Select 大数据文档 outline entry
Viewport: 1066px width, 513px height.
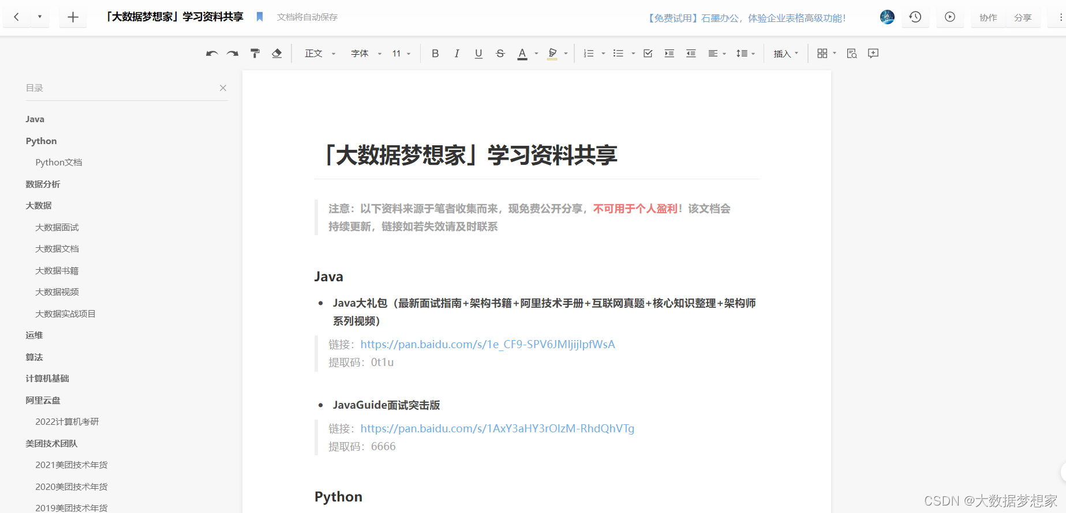[57, 249]
